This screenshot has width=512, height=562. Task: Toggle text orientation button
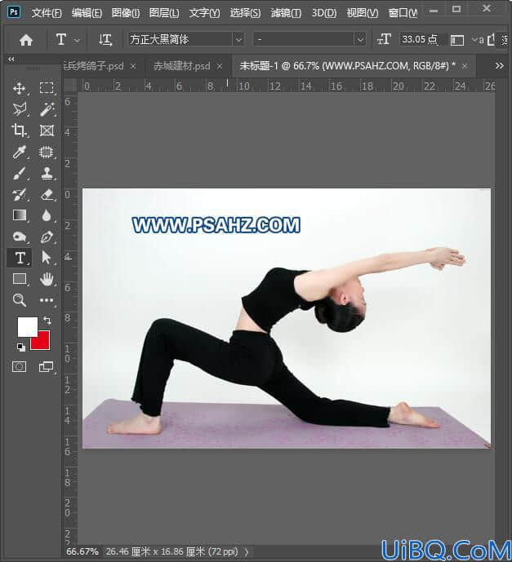[x=105, y=40]
